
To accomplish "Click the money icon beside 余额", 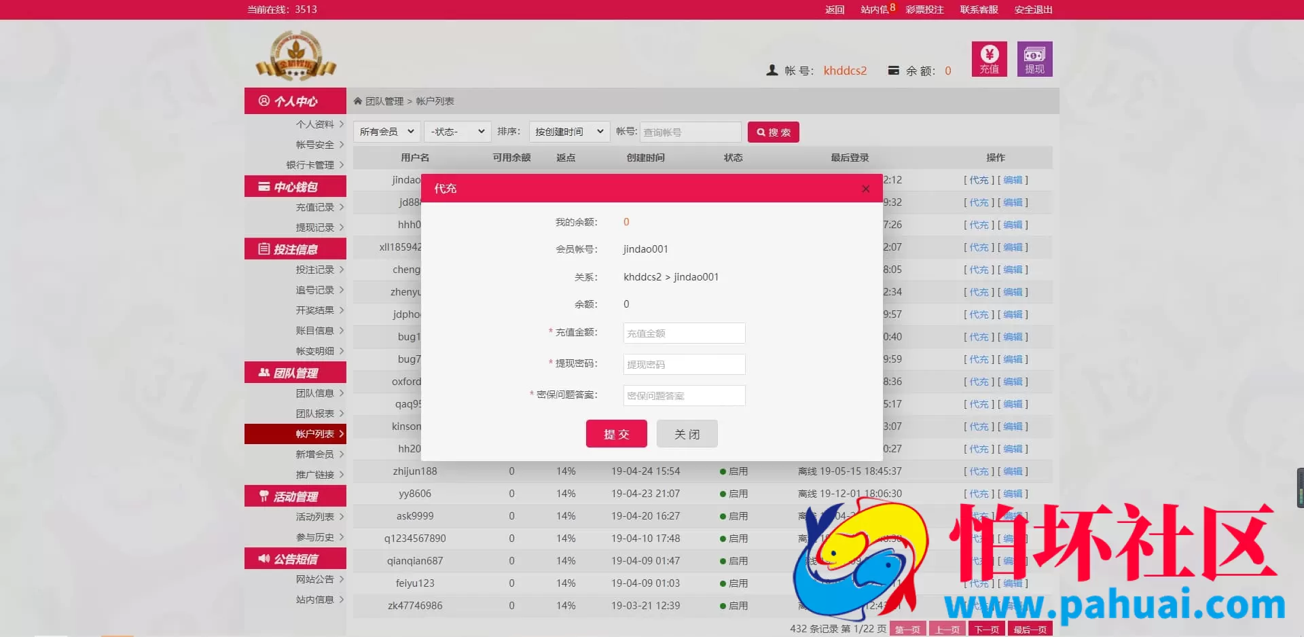I will (893, 70).
